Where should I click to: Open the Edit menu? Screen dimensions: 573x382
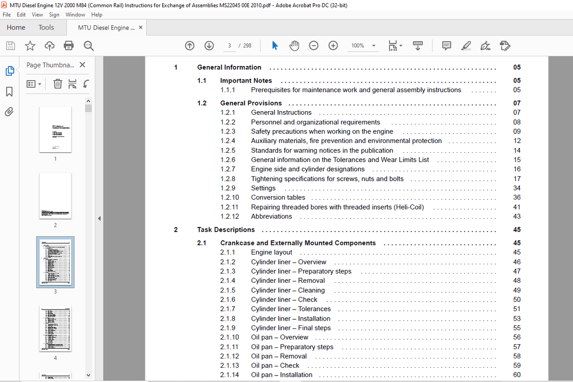pyautogui.click(x=21, y=15)
